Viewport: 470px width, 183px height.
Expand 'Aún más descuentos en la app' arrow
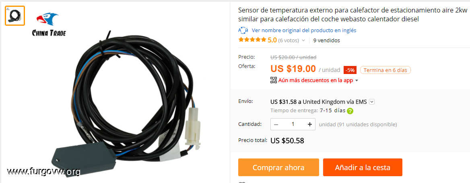(357, 80)
